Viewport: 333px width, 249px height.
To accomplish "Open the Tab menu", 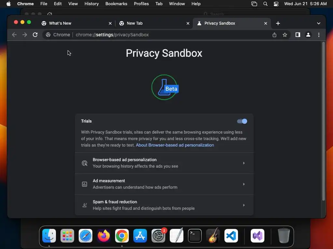I will pos(159,4).
